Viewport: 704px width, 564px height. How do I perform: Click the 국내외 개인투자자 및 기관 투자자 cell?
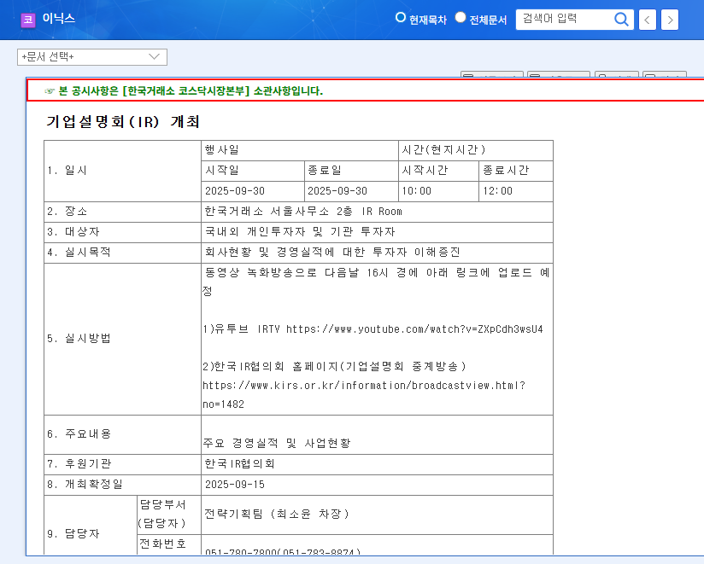377,232
